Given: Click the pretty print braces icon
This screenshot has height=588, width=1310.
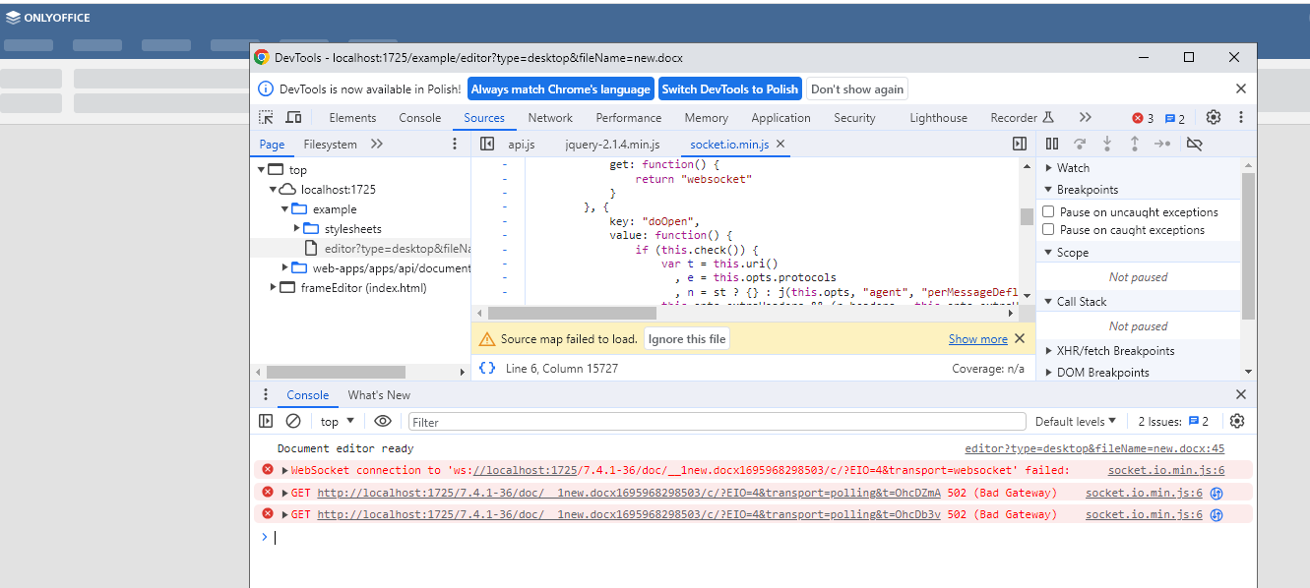Looking at the screenshot, I should [487, 368].
